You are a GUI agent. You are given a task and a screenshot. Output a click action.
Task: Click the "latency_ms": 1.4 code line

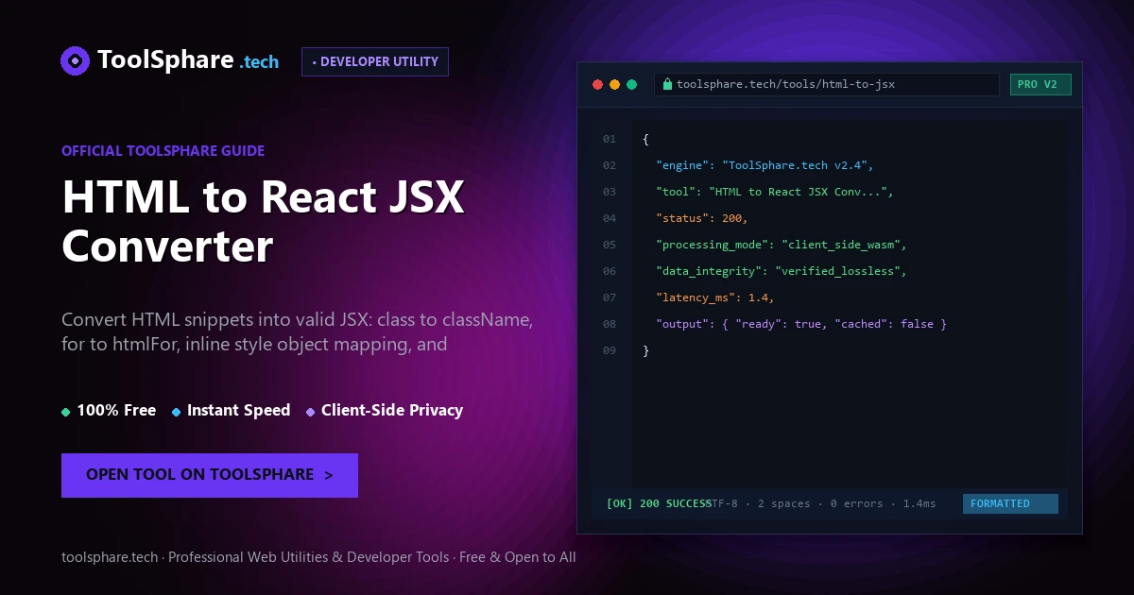pyautogui.click(x=715, y=297)
